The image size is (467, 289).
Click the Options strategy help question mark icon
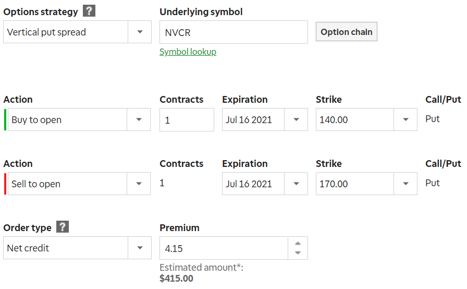coord(89,11)
